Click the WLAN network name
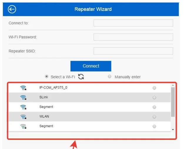The height and width of the screenshot is (149, 187). tap(44, 116)
